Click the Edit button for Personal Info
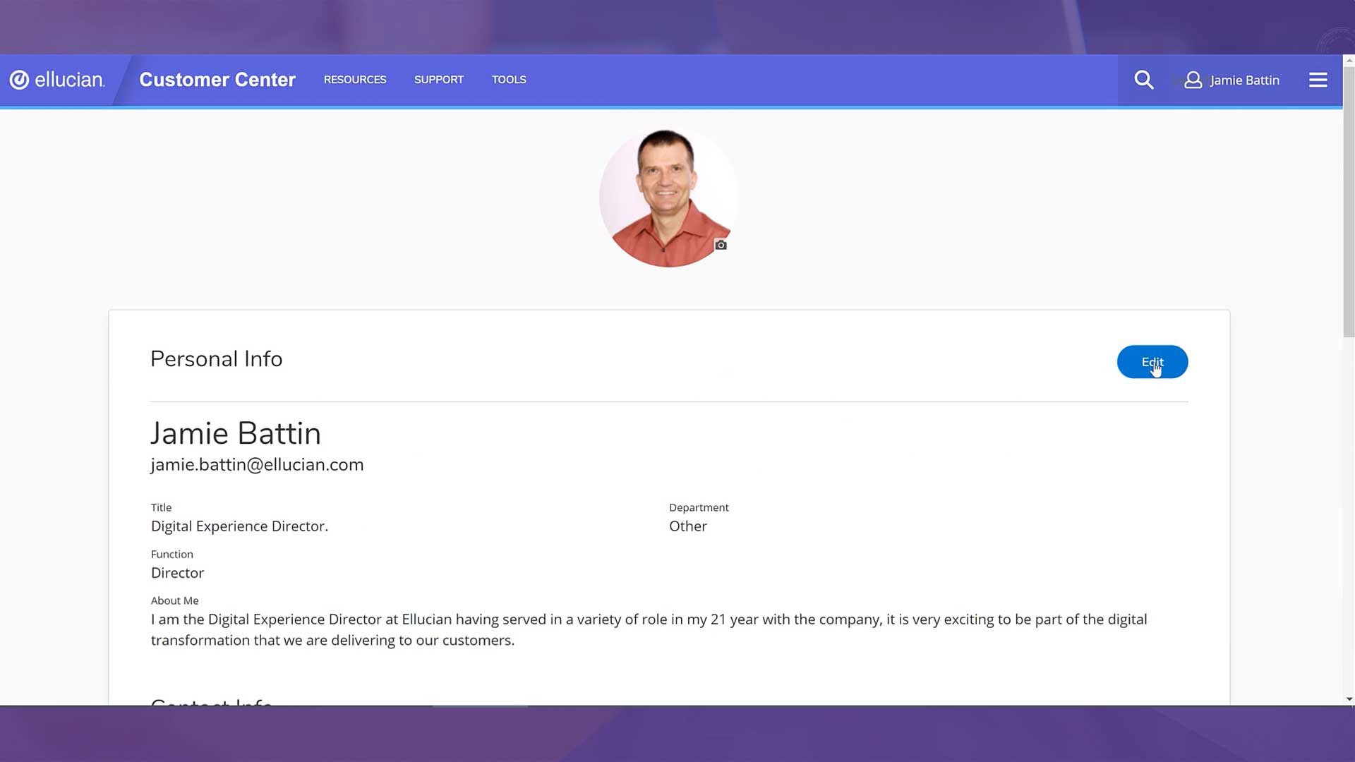The height and width of the screenshot is (762, 1355). pos(1152,362)
